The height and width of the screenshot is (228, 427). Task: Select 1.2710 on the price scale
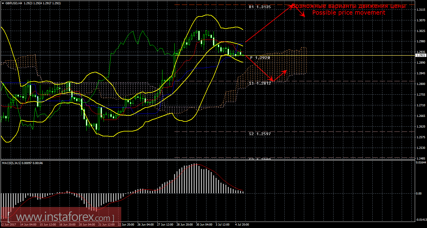[x=421, y=105]
